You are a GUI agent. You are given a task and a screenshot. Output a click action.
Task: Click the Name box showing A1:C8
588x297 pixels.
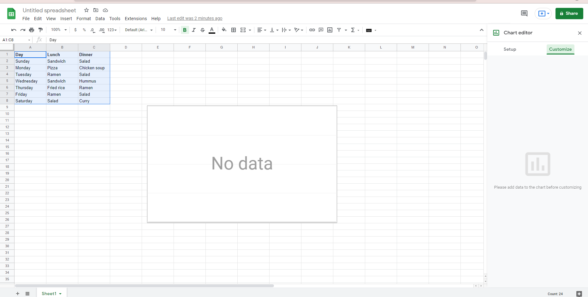[x=16, y=40]
